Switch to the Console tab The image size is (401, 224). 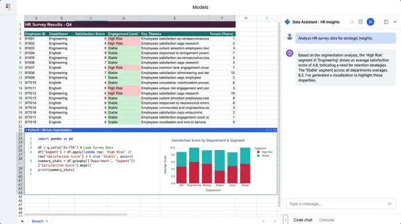(327, 220)
